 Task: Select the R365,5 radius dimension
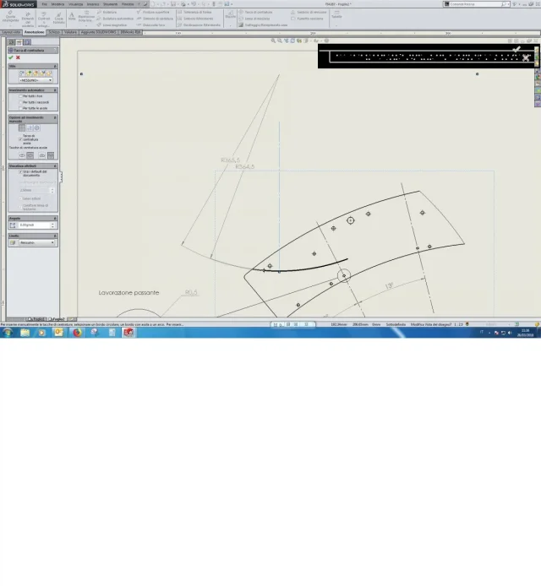tap(230, 160)
